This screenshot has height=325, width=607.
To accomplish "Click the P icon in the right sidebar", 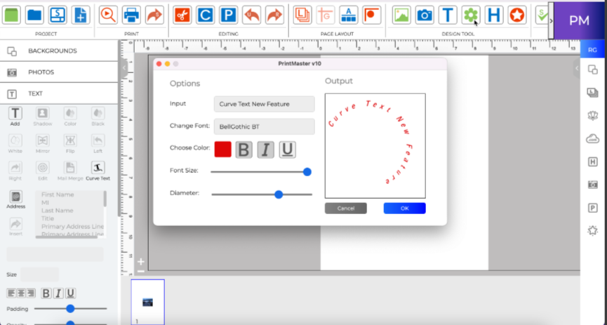I will click(593, 208).
